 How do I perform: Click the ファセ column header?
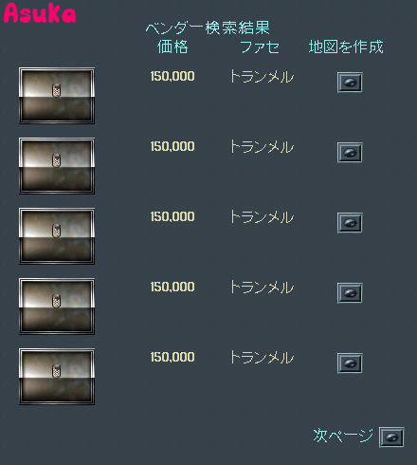coord(260,47)
